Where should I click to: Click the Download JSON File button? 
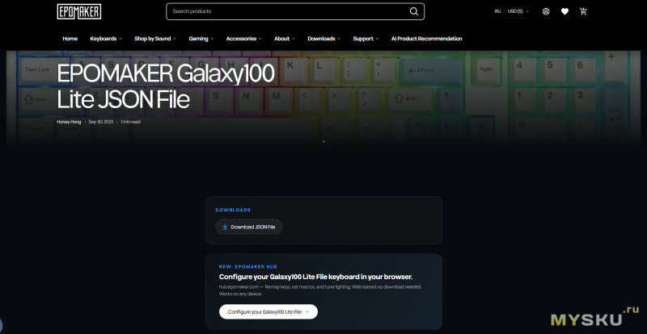coord(249,227)
